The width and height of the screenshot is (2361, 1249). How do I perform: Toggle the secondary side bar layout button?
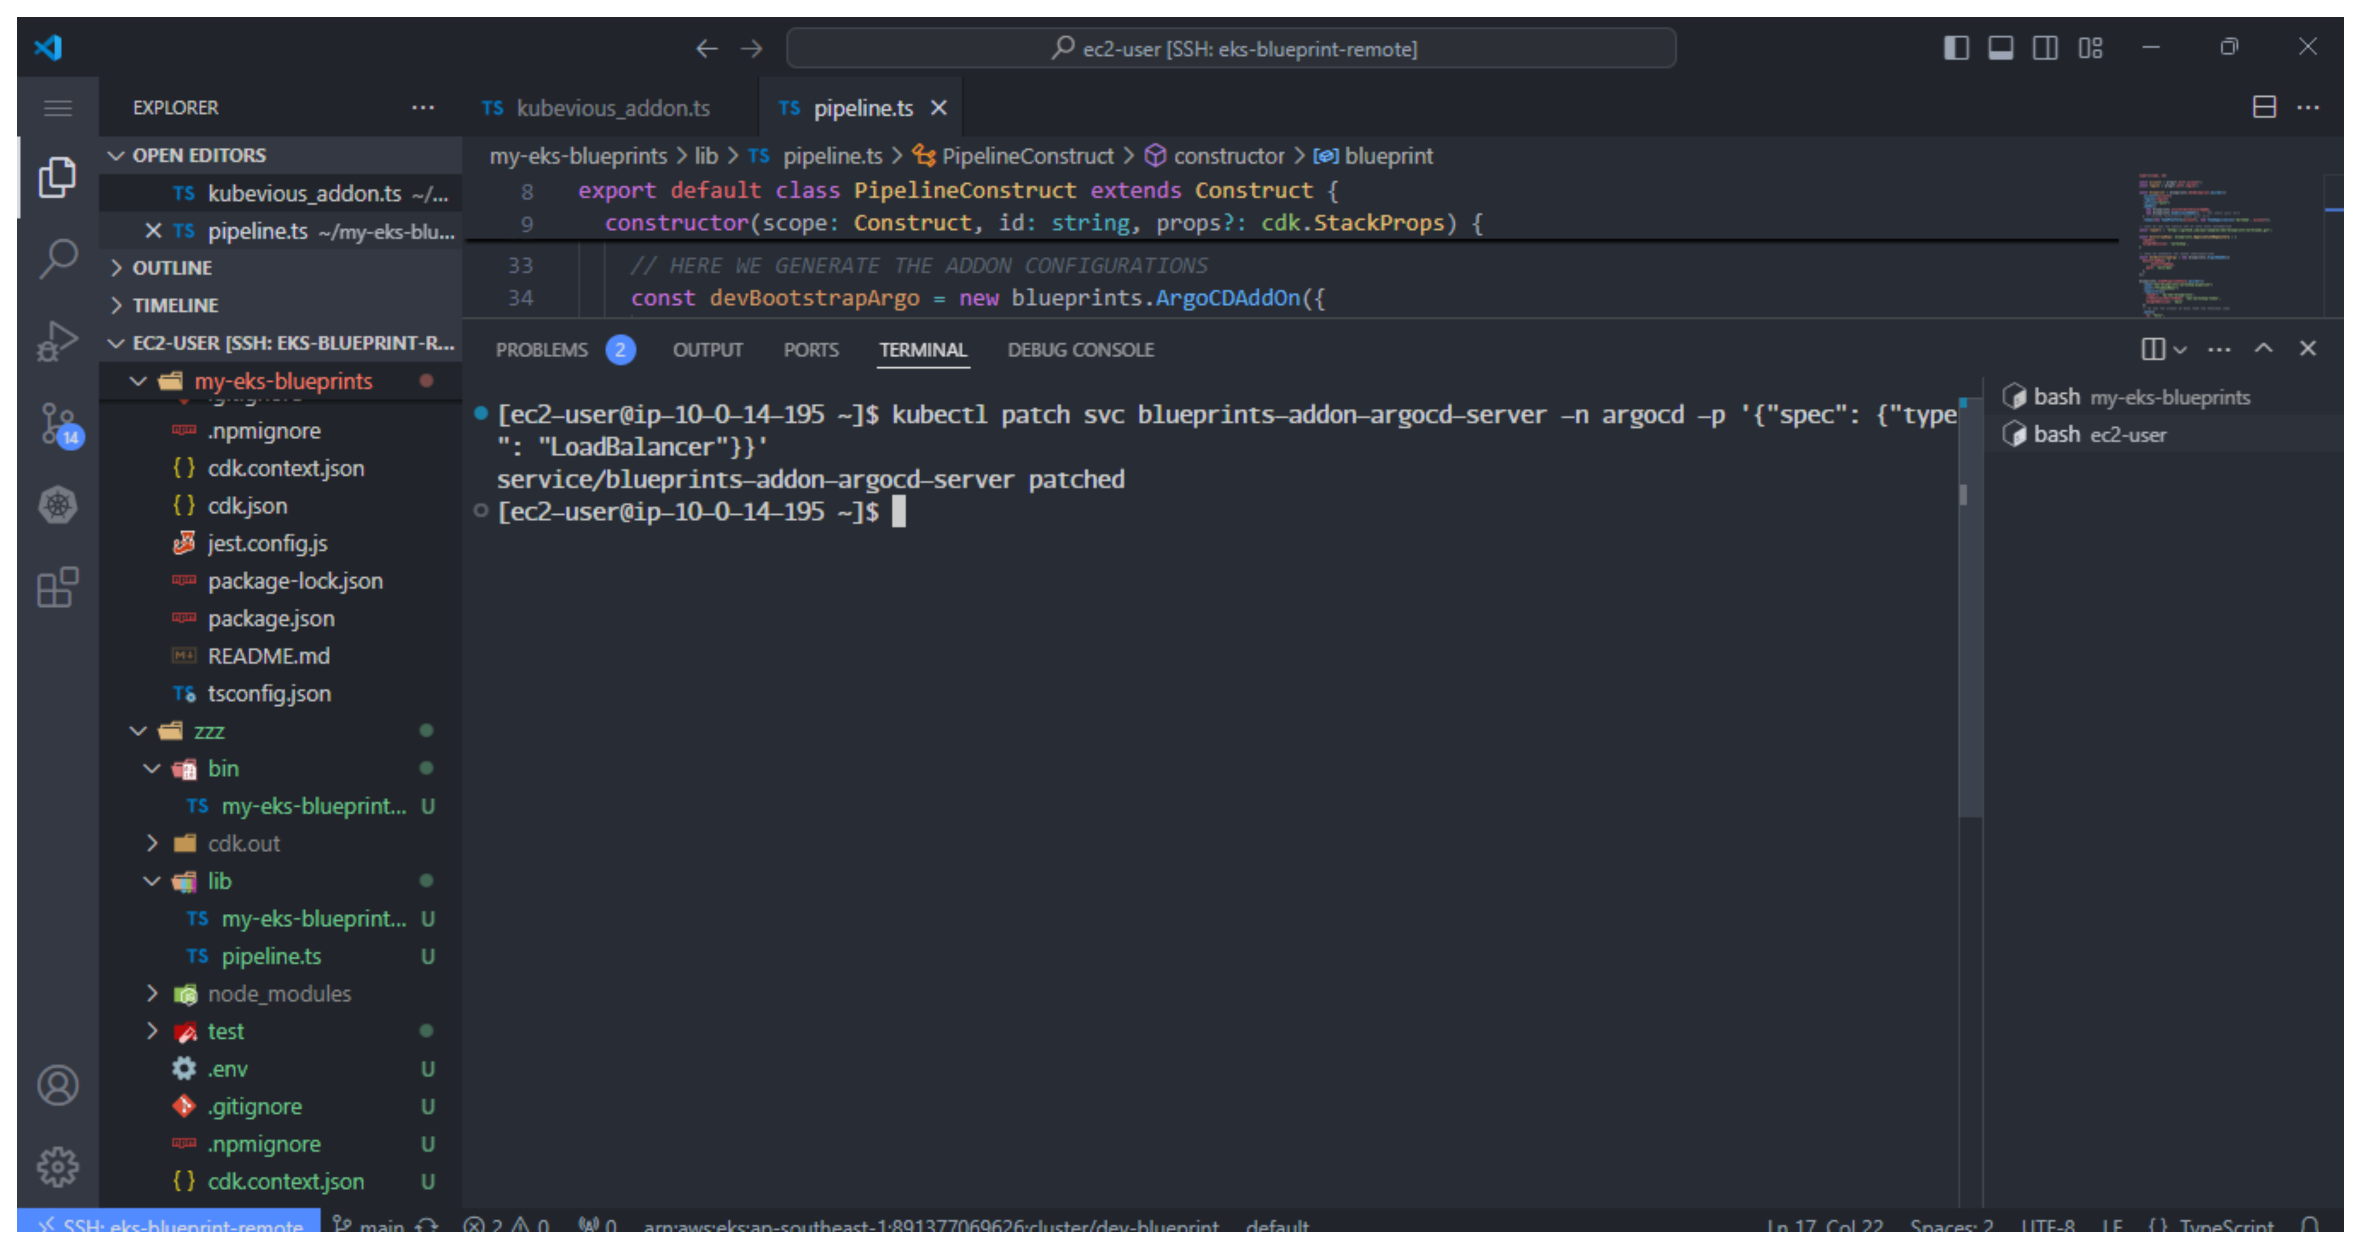[x=2045, y=48]
